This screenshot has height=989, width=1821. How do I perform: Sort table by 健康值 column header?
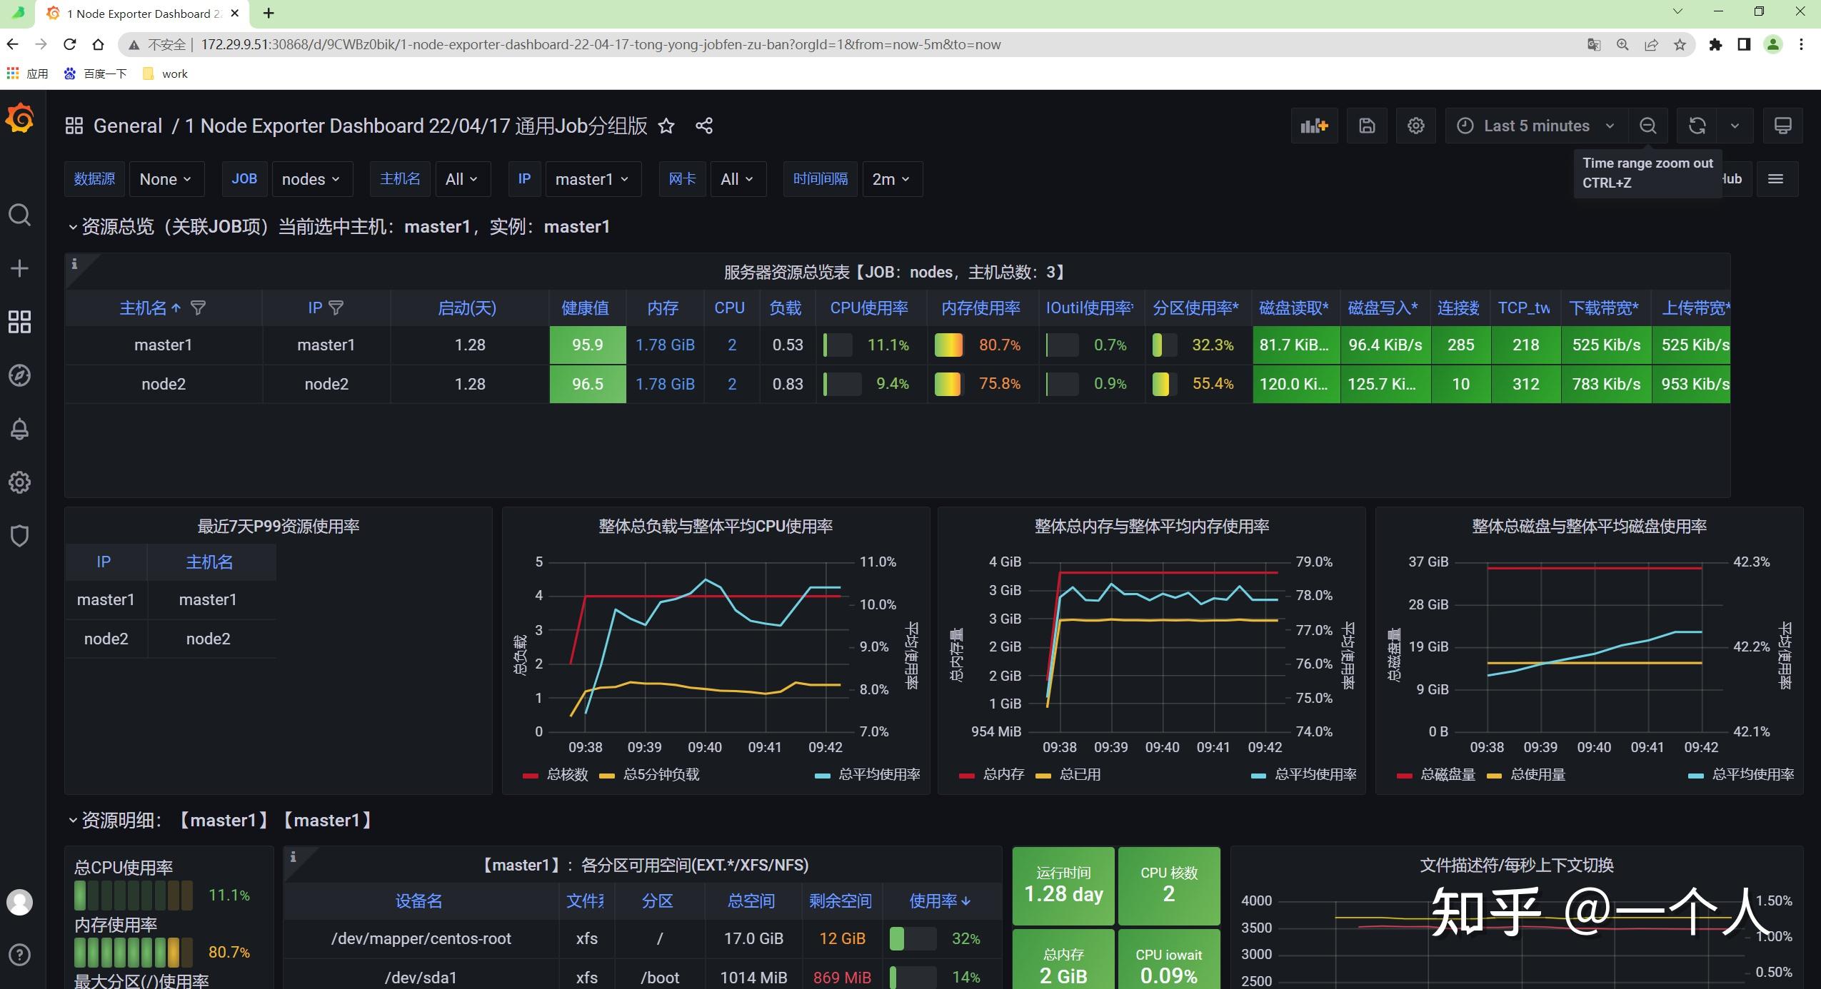point(586,308)
